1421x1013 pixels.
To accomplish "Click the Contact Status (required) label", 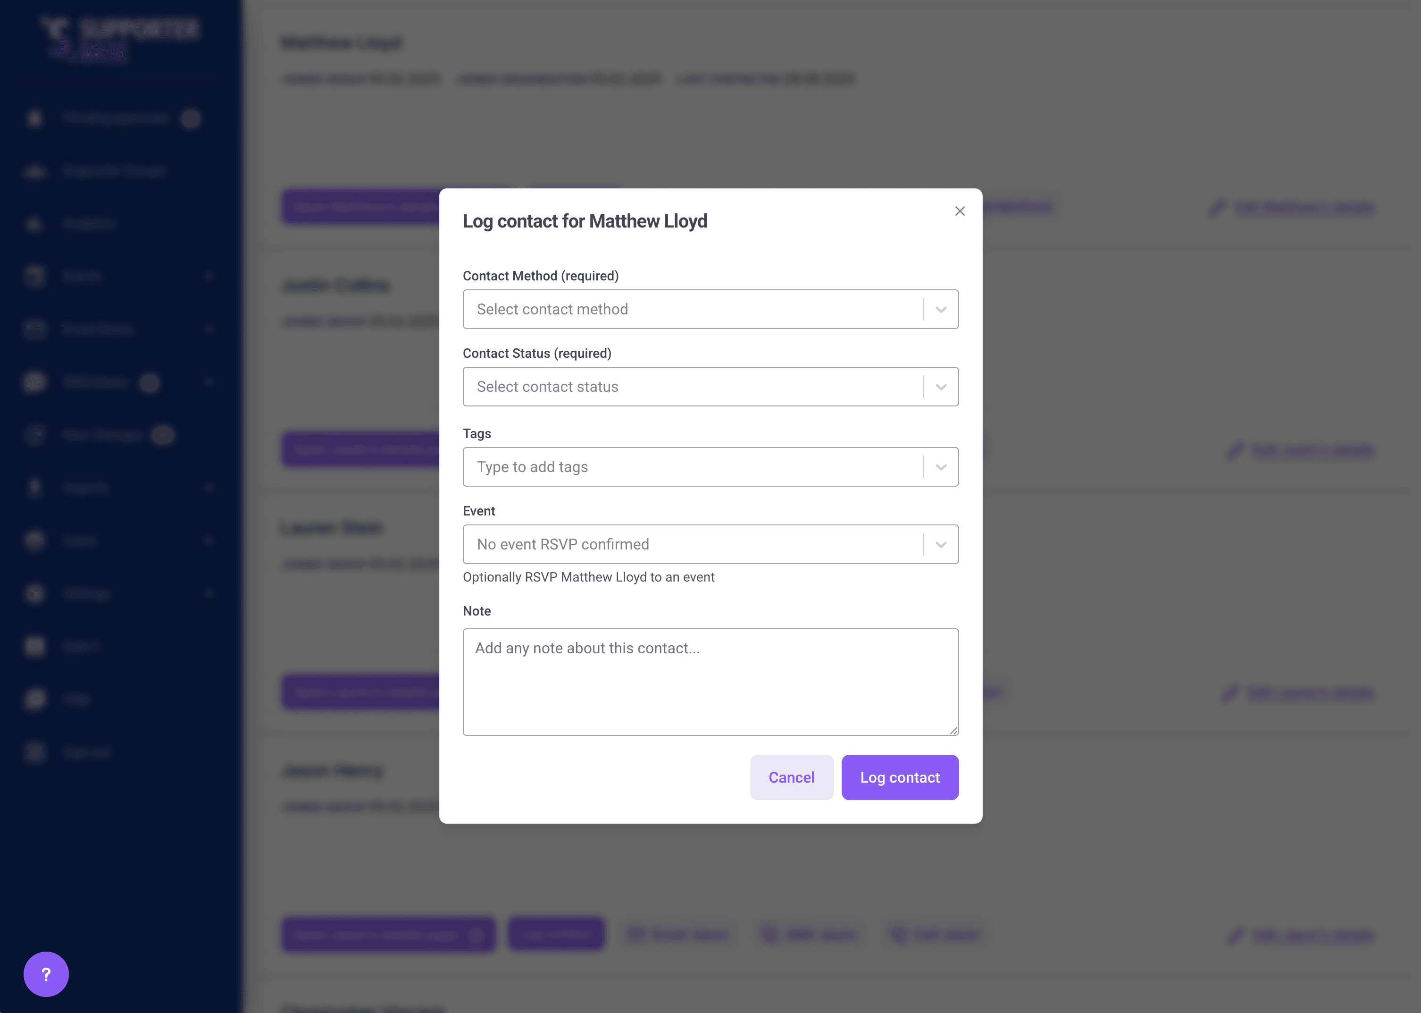I will point(536,353).
